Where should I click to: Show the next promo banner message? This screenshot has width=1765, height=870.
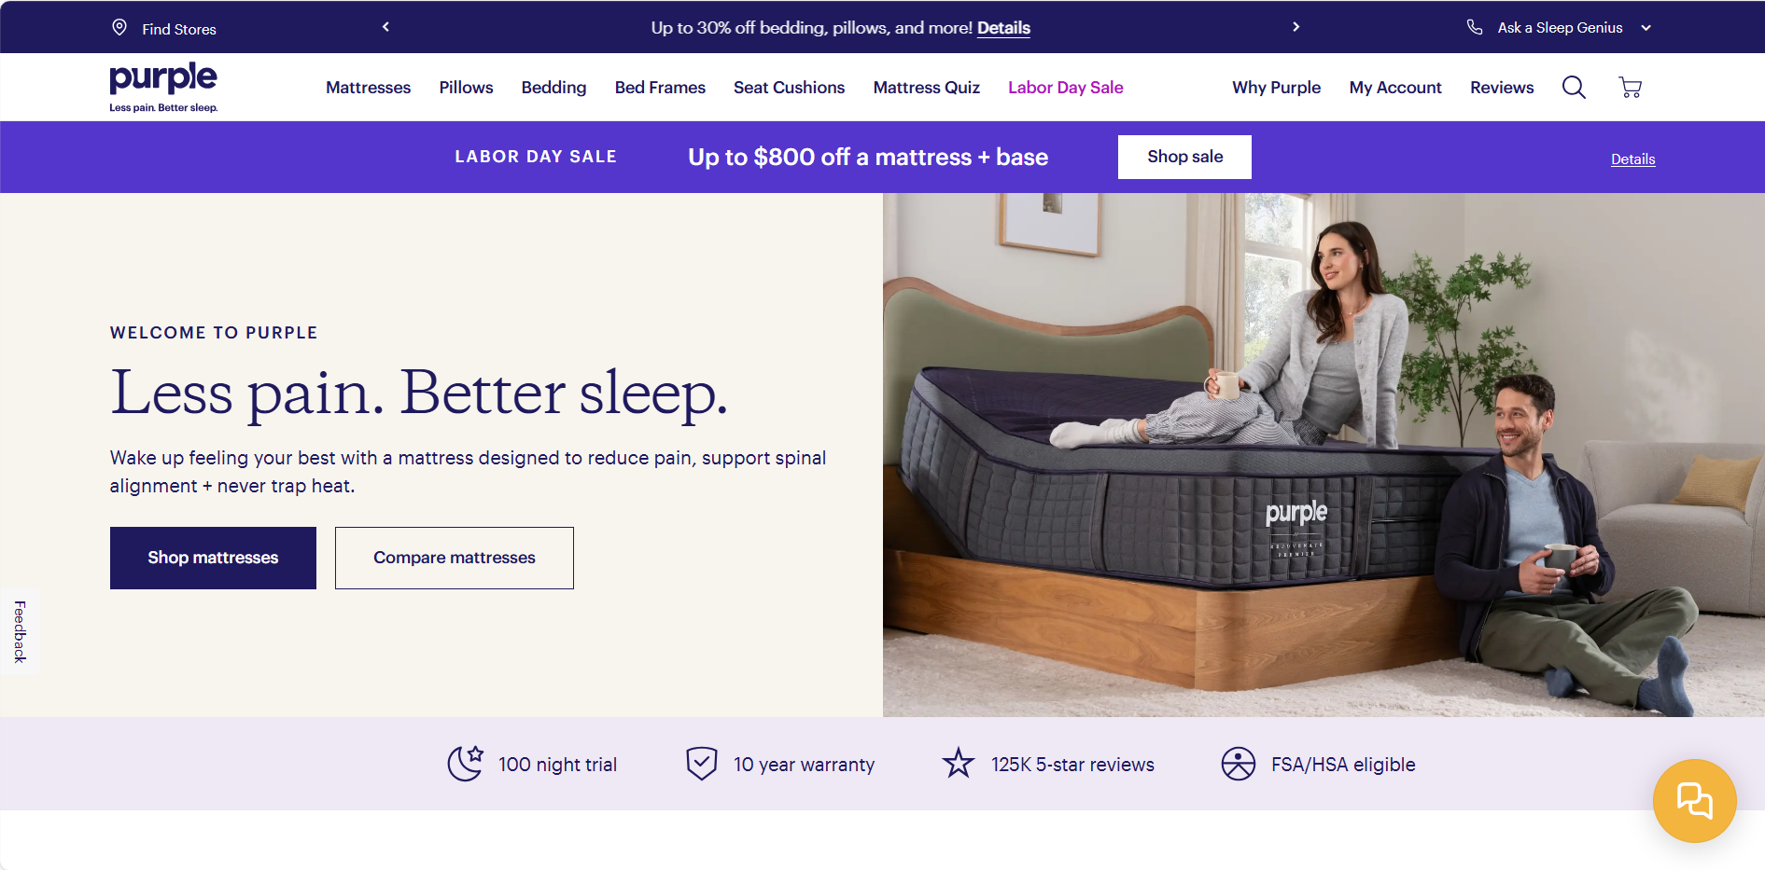click(x=1296, y=27)
